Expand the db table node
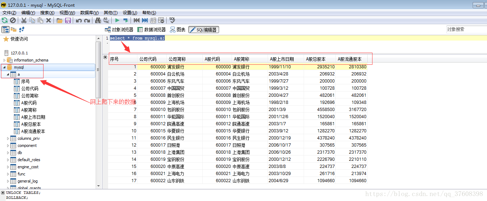This screenshot has width=487, height=201. [x=8, y=153]
